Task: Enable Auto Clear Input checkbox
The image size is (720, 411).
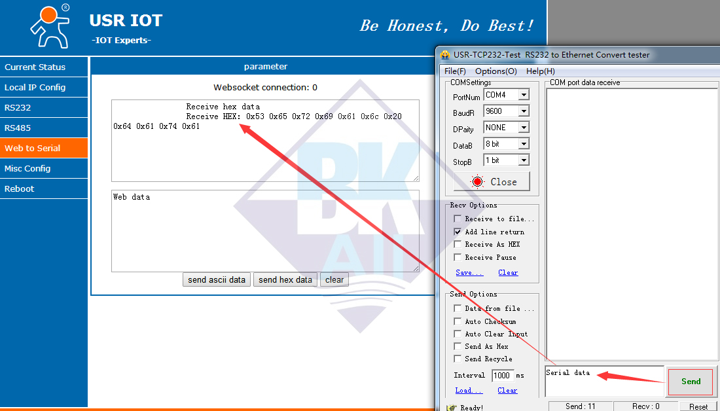Action: pos(458,334)
